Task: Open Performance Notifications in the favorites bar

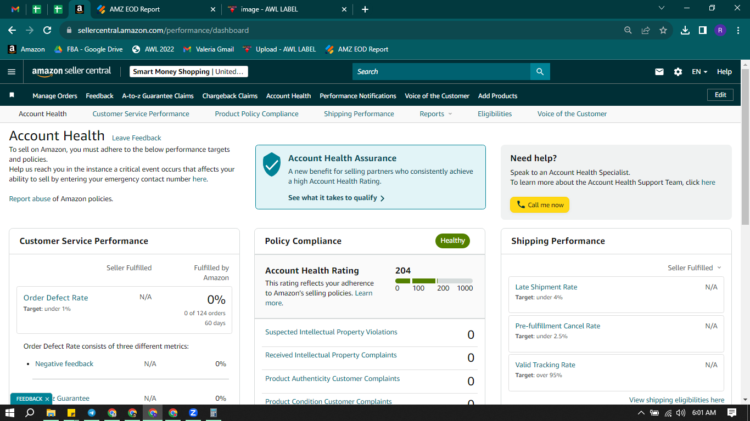Action: (x=358, y=96)
